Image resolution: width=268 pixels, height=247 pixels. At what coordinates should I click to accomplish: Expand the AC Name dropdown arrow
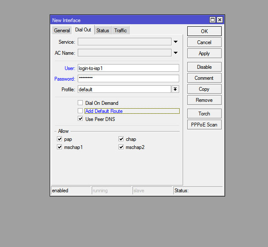(175, 53)
